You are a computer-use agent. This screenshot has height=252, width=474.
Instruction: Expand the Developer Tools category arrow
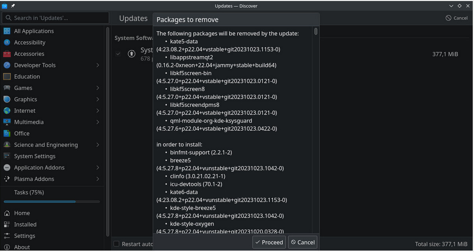click(98, 65)
